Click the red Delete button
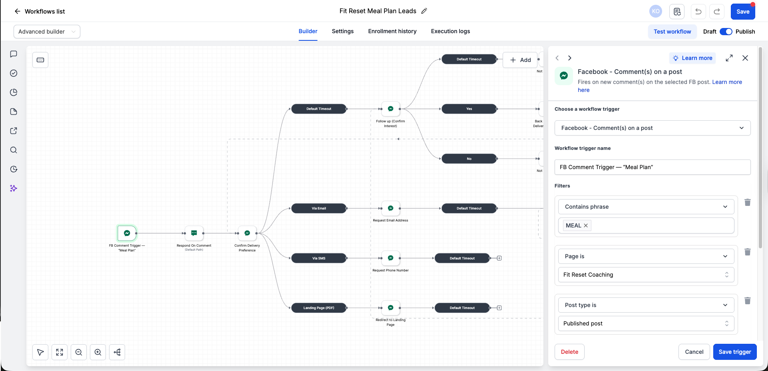 569,352
